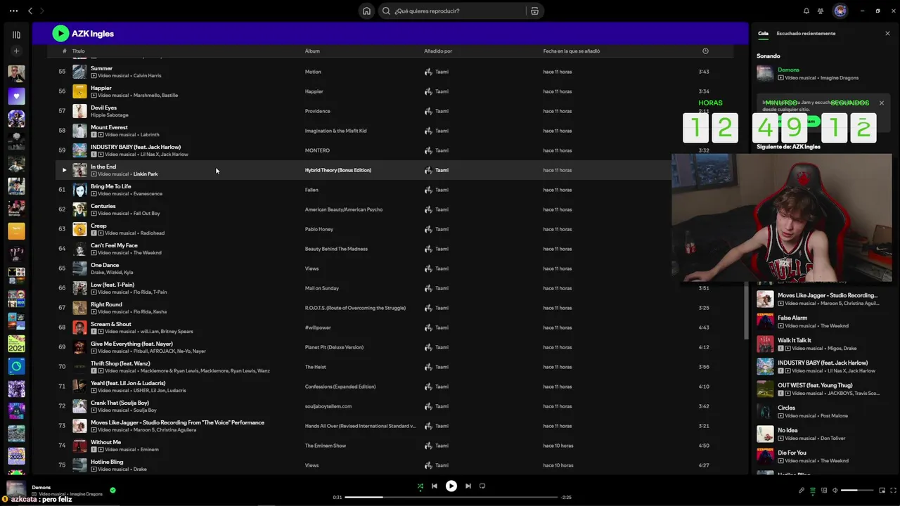Open the notifications bell
Viewport: 900px width, 506px height.
[806, 11]
